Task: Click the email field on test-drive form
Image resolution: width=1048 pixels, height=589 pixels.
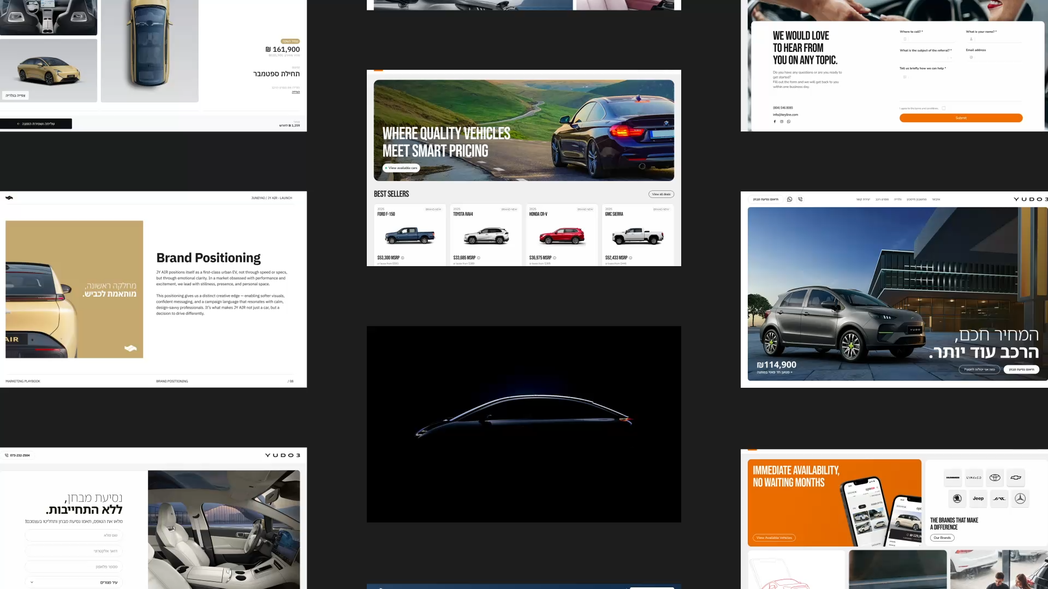Action: [74, 551]
